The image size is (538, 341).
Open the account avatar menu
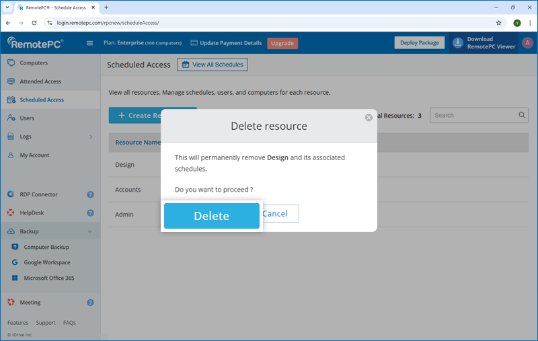tap(528, 43)
